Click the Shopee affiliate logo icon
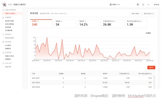 click(5, 5)
